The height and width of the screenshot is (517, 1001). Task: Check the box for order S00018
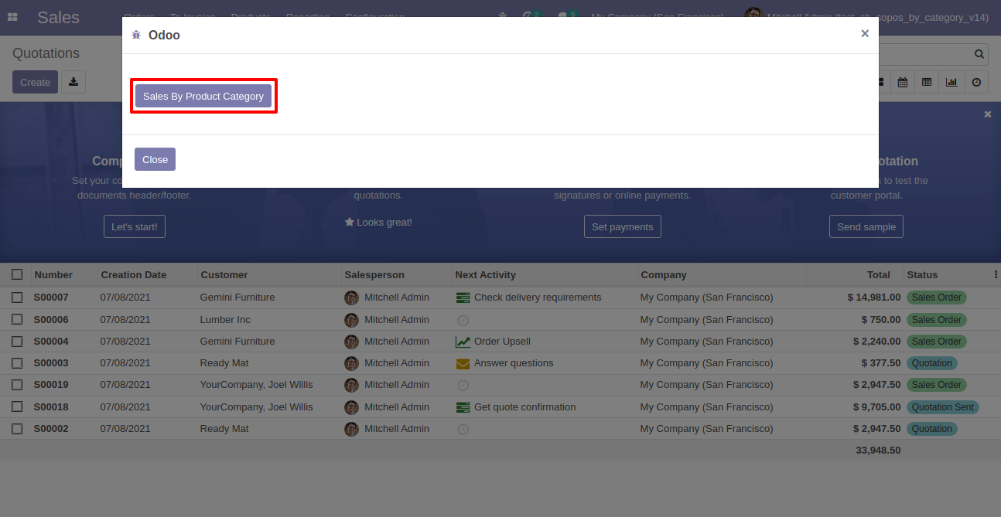point(17,407)
